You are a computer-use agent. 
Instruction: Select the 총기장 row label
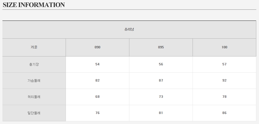pyautogui.click(x=34, y=64)
